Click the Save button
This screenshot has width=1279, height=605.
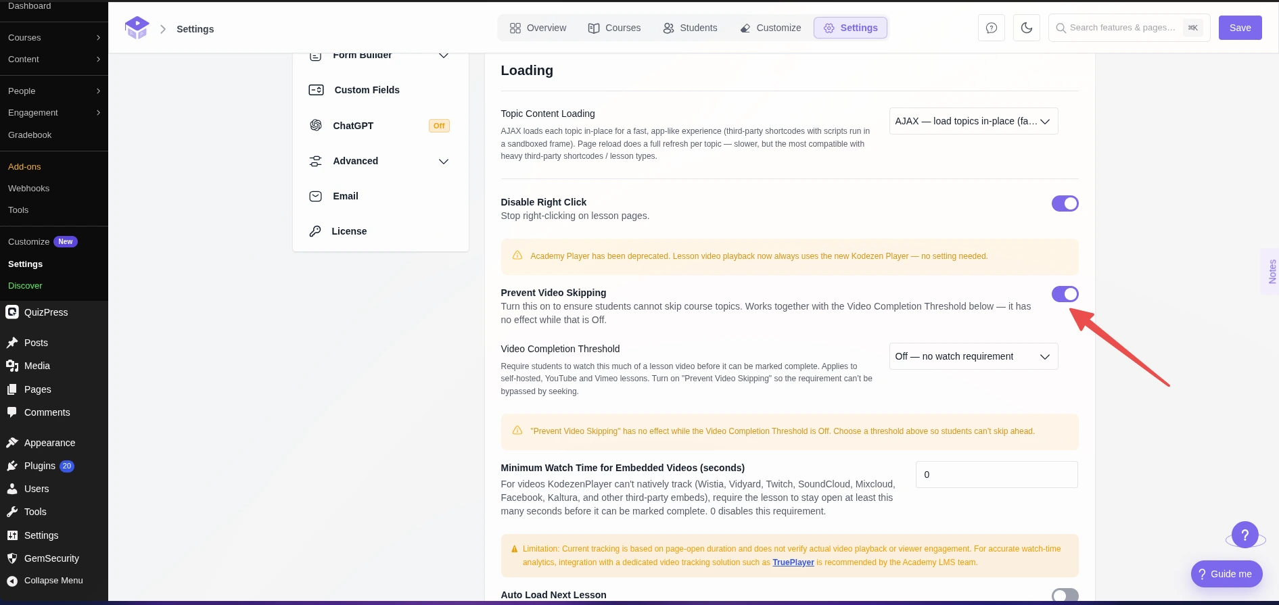(x=1240, y=28)
